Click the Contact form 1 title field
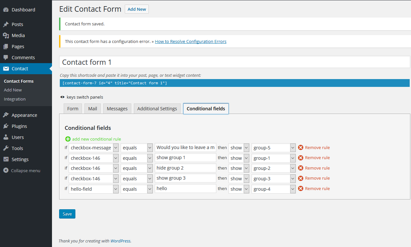Viewport: 411px width, 247px height. (x=235, y=62)
